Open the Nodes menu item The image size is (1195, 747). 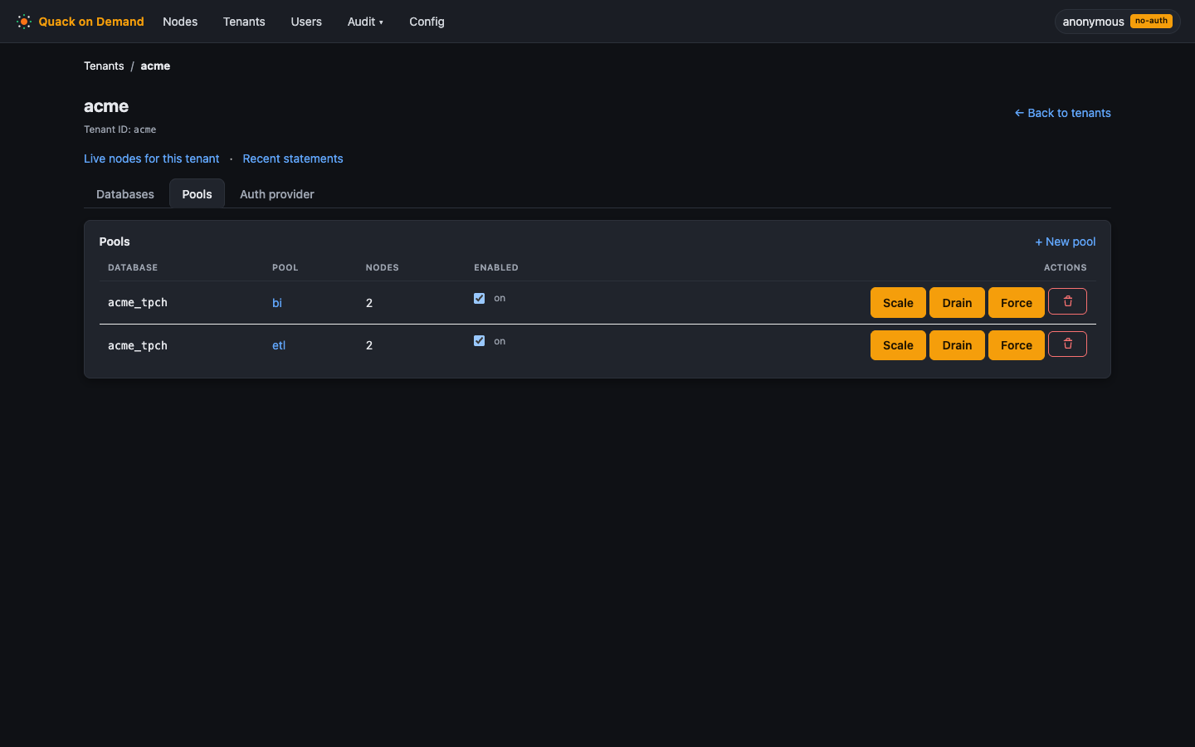coord(180,22)
